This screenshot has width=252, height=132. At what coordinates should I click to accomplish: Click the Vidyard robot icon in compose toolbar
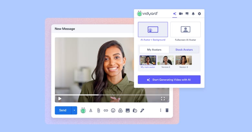(x=83, y=110)
